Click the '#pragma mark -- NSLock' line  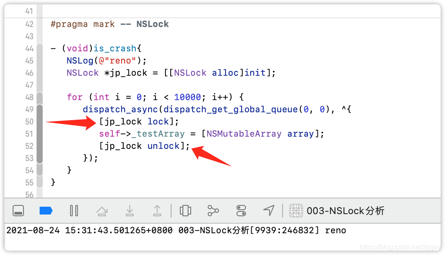tap(110, 24)
